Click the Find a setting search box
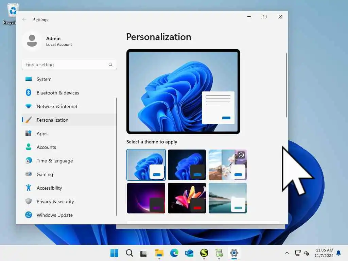 point(69,65)
